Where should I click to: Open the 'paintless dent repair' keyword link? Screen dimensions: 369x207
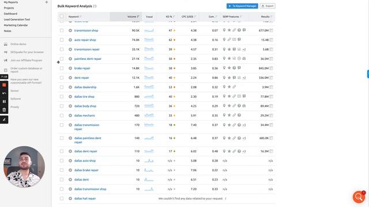point(88,59)
